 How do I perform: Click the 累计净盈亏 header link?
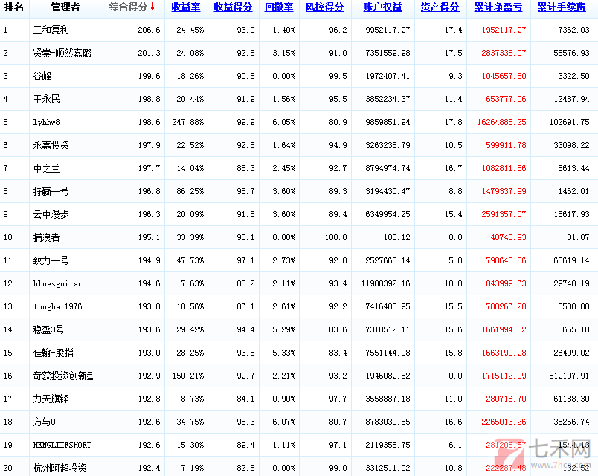[x=498, y=7]
